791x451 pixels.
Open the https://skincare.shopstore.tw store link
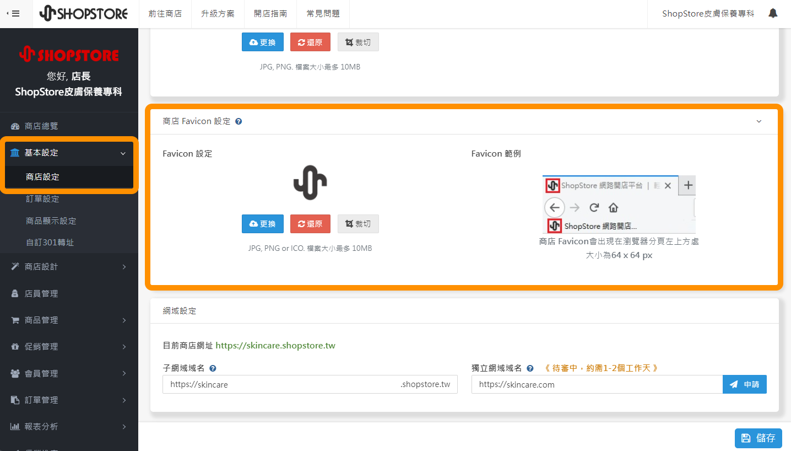275,346
